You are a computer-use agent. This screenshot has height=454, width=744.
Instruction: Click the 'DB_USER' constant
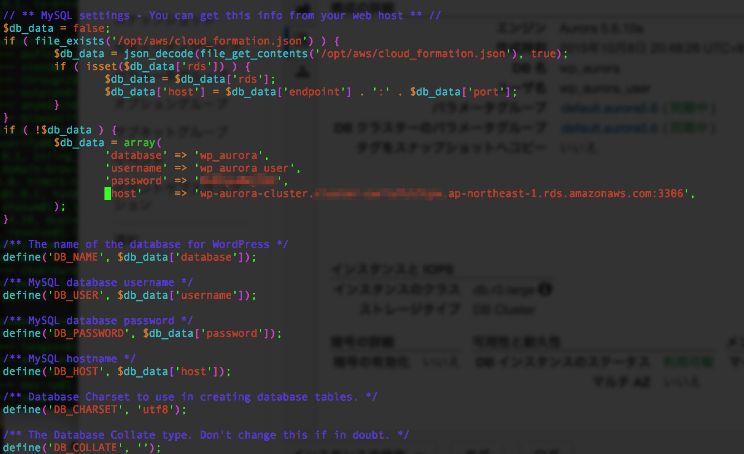point(76,296)
